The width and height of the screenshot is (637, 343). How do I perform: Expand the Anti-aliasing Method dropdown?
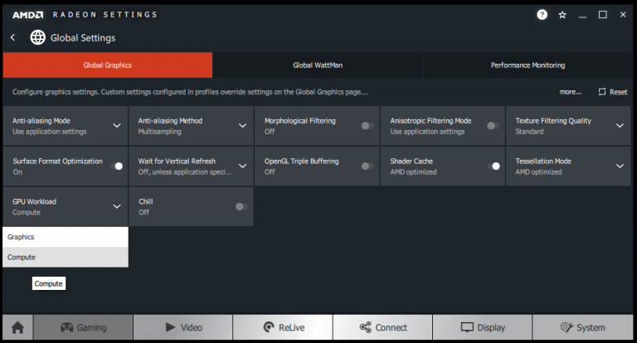pyautogui.click(x=242, y=126)
